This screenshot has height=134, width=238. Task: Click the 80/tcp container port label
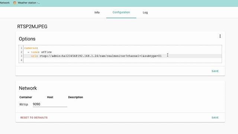click(24, 104)
